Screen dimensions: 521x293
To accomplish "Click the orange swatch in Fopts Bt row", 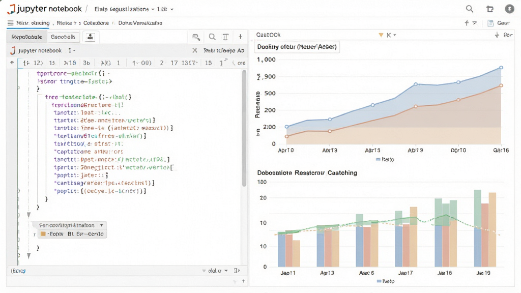I will tap(43, 234).
